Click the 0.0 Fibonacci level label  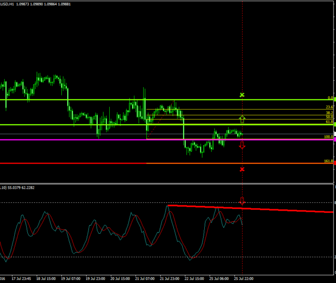click(330, 97)
